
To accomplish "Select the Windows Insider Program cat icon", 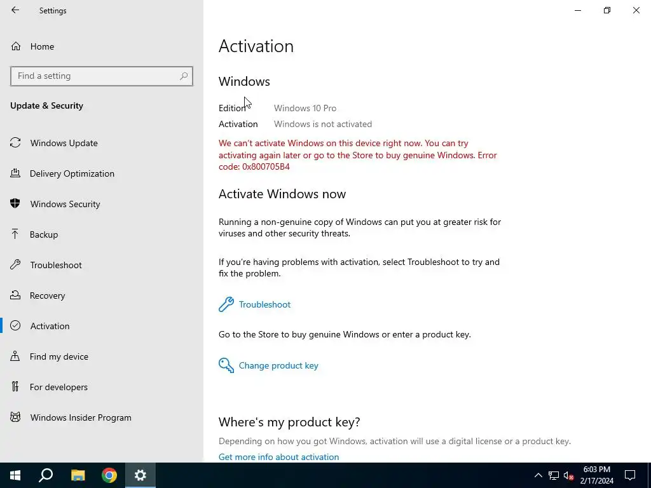I will [x=15, y=417].
